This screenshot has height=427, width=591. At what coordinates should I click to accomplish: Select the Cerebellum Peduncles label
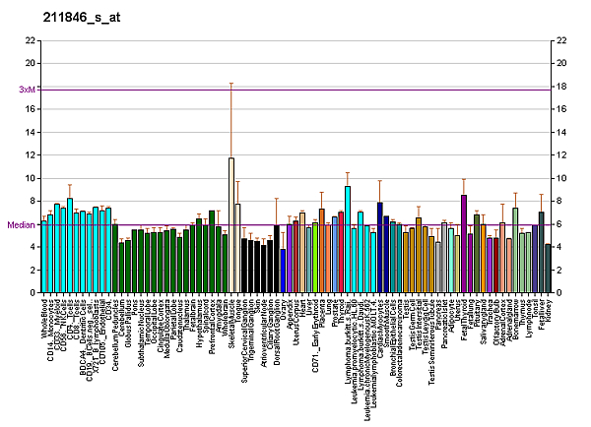point(115,332)
